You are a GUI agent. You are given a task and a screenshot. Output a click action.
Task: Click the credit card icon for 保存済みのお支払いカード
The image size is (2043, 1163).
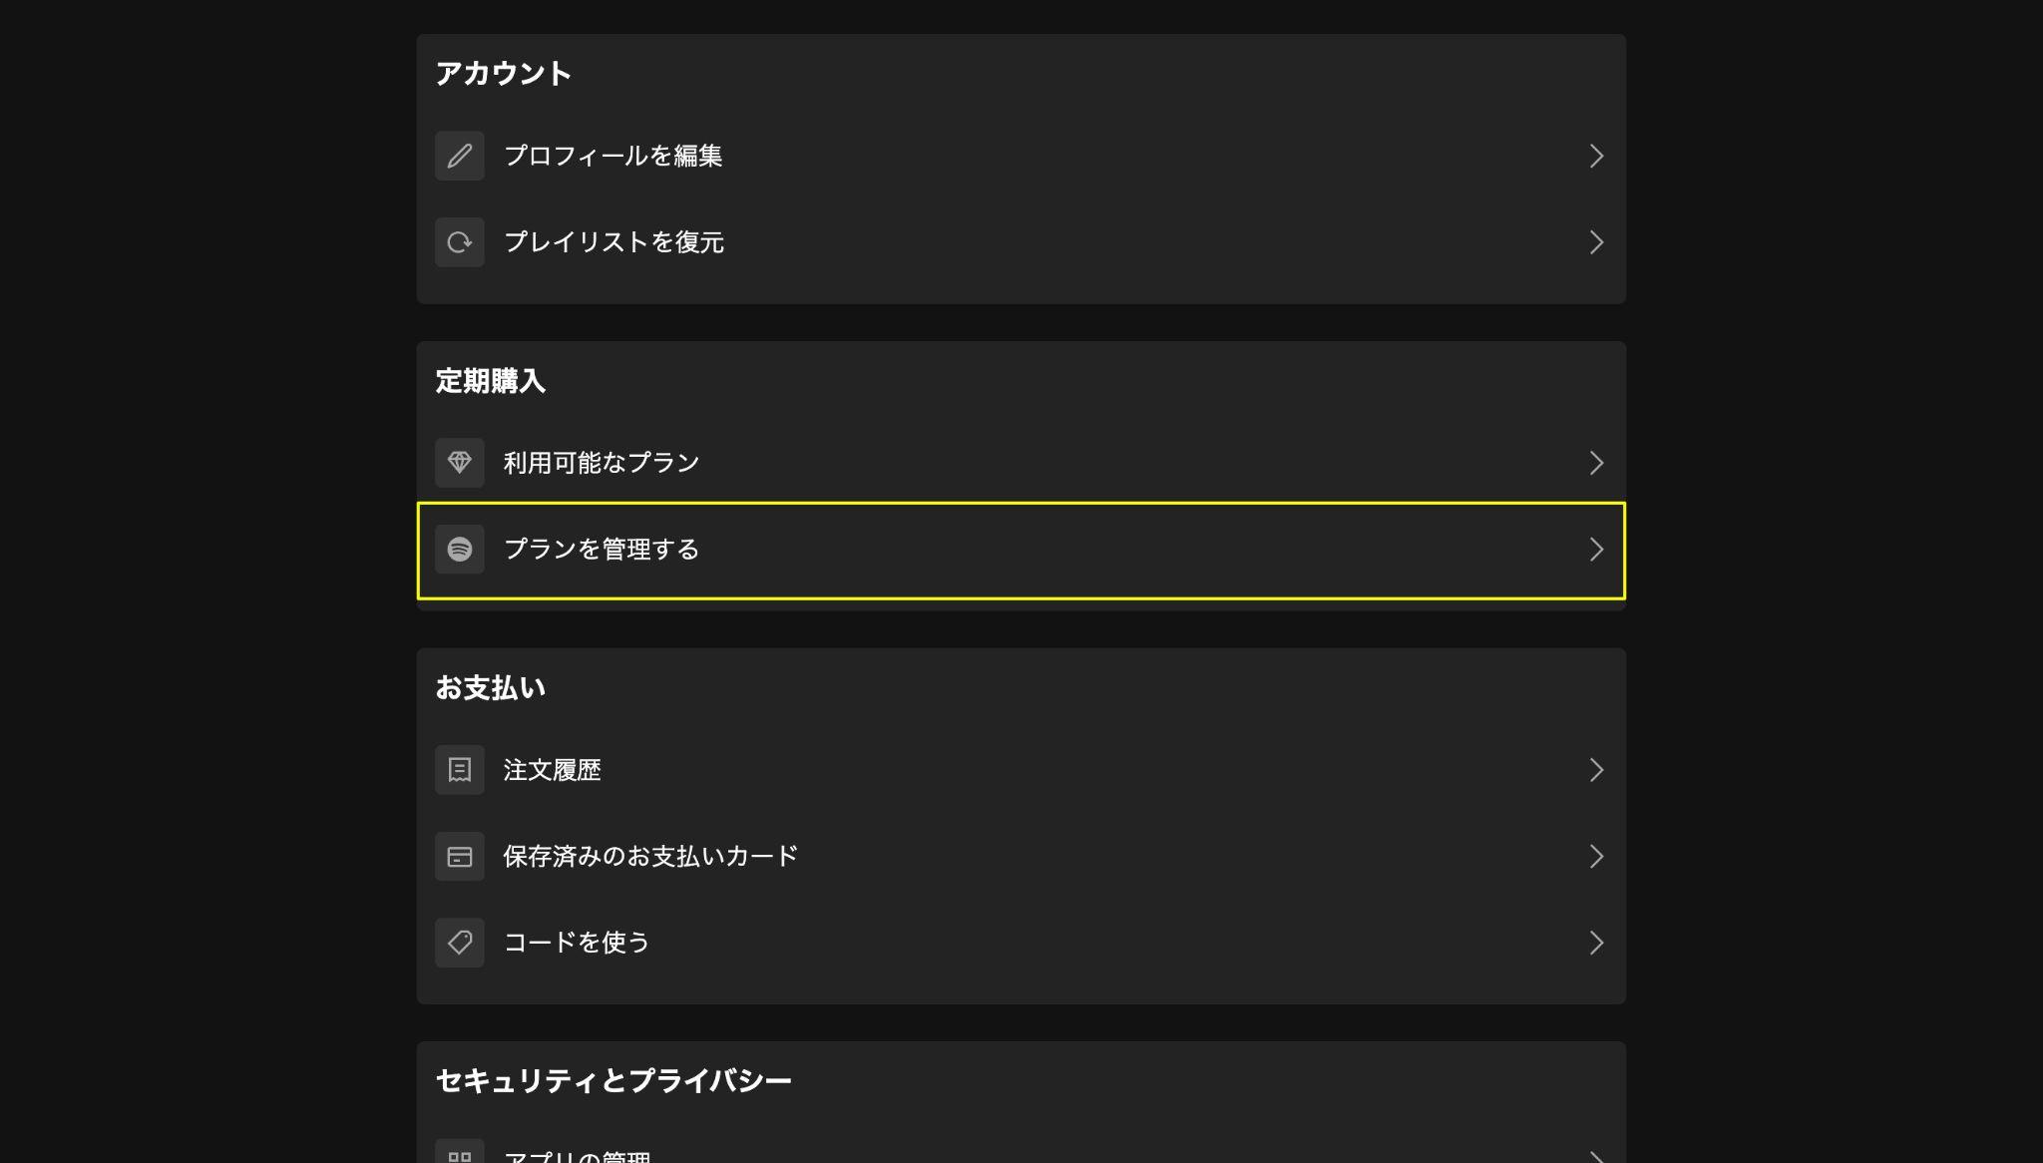(x=459, y=857)
